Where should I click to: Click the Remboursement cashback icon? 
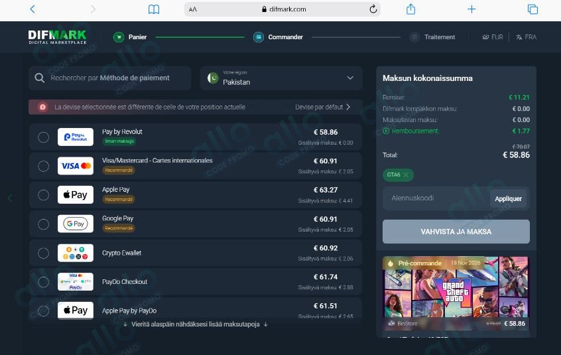[x=386, y=131]
